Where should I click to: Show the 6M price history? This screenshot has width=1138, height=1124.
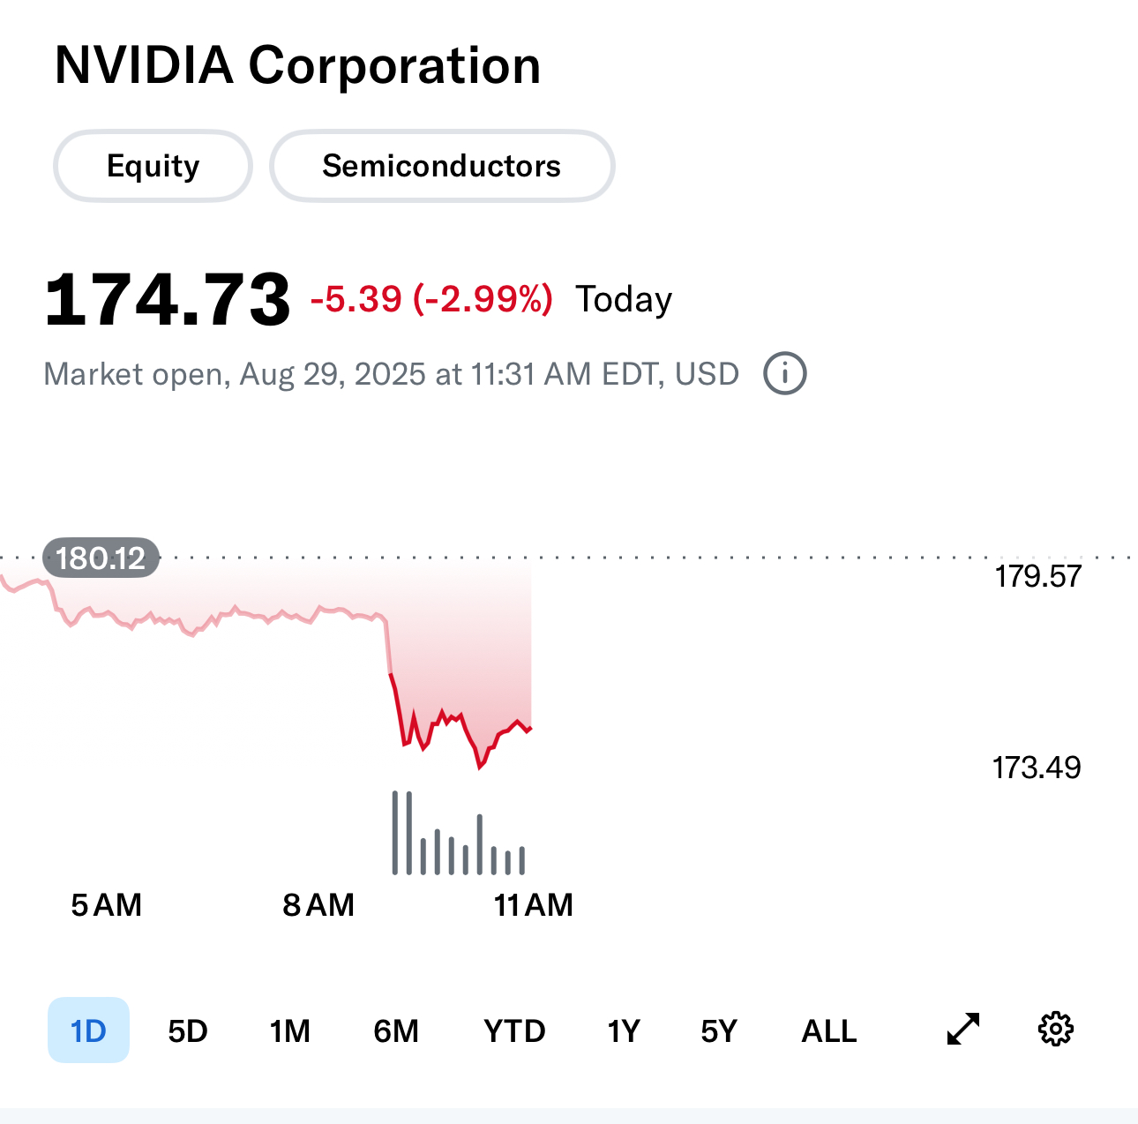pos(396,1030)
